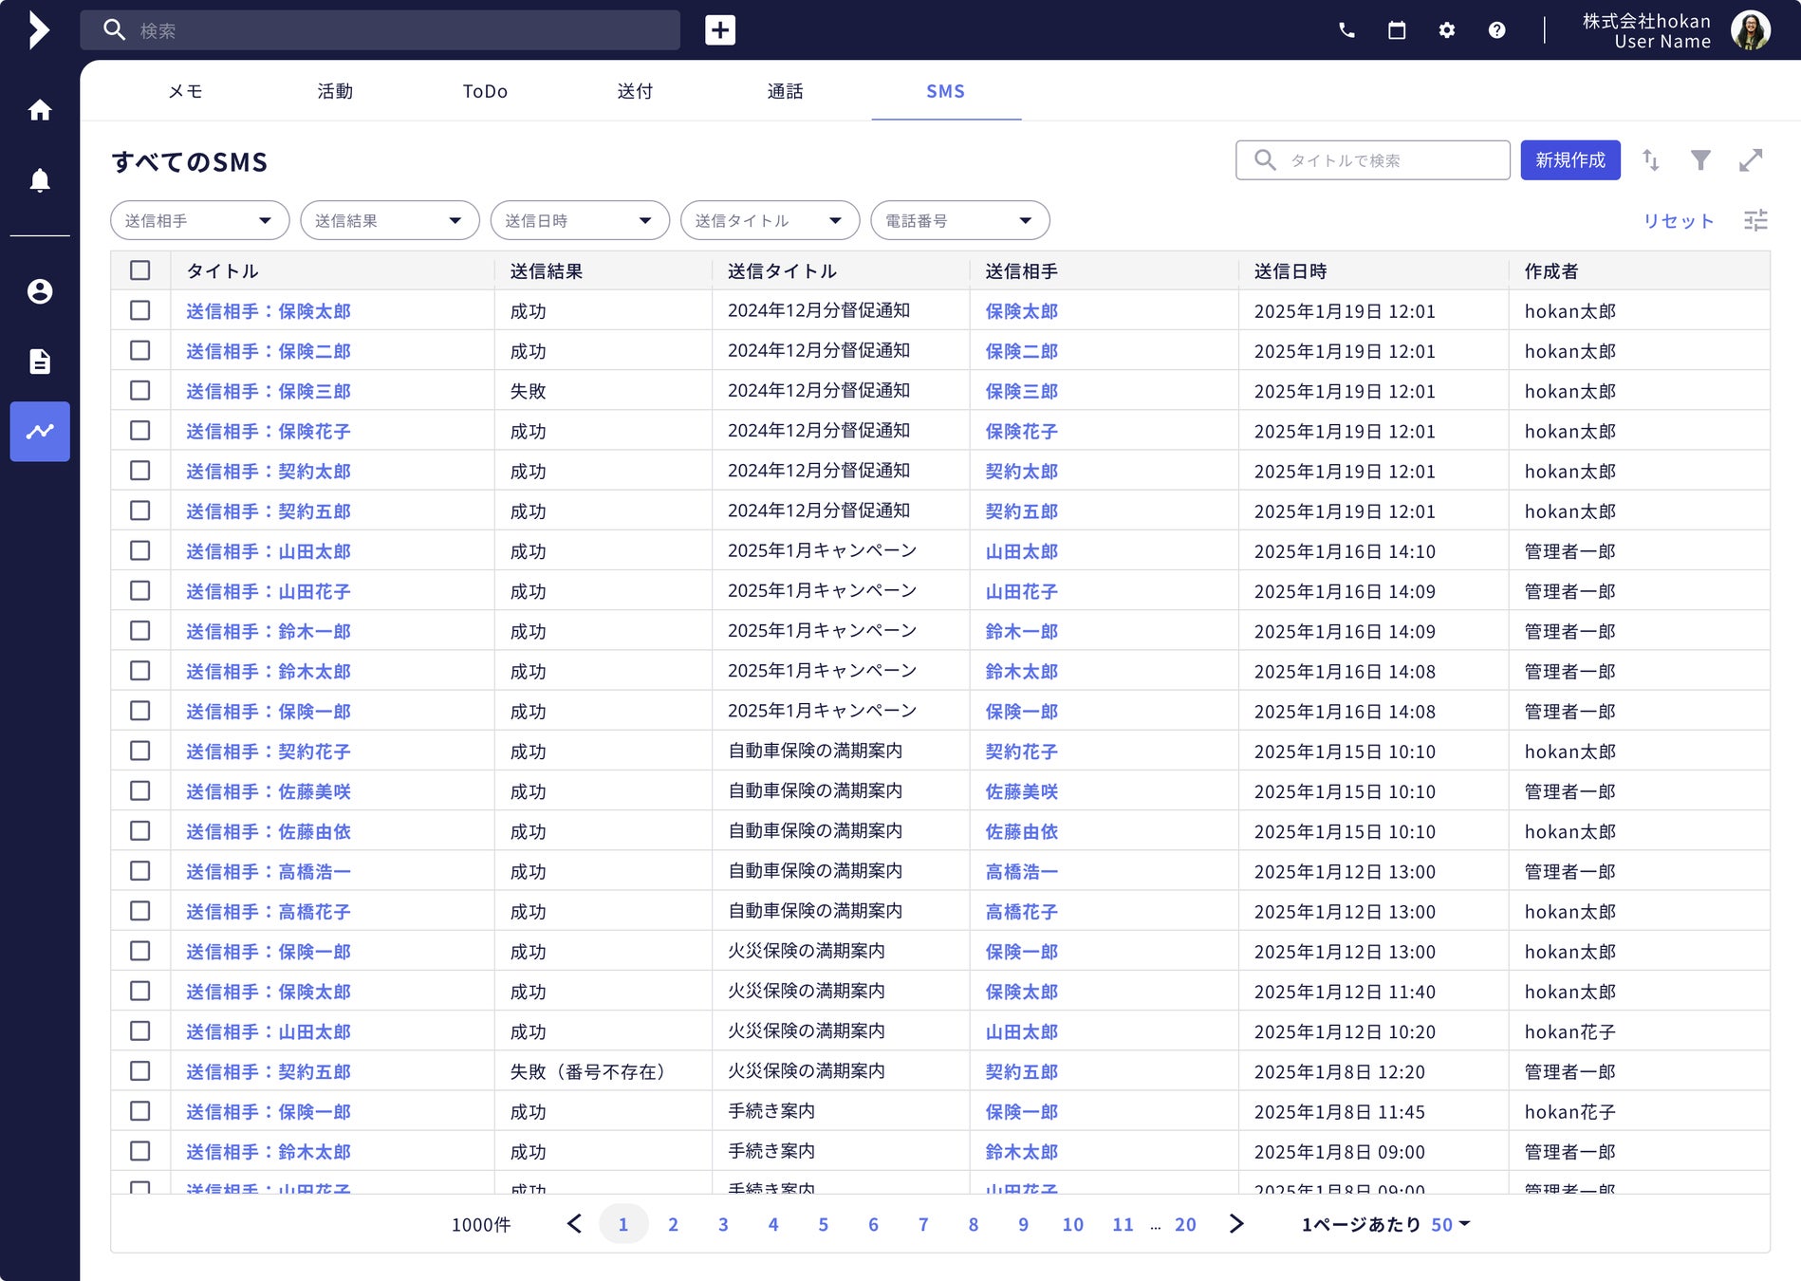Expand the 送信結果 filter dropdown
The width and height of the screenshot is (1801, 1281).
(x=389, y=220)
